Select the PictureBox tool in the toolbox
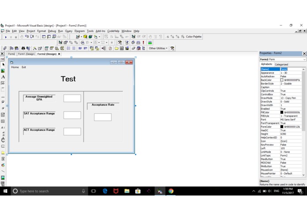 tap(3, 71)
